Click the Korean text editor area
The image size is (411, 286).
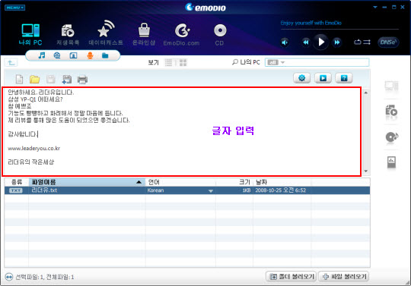pyautogui.click(x=182, y=131)
